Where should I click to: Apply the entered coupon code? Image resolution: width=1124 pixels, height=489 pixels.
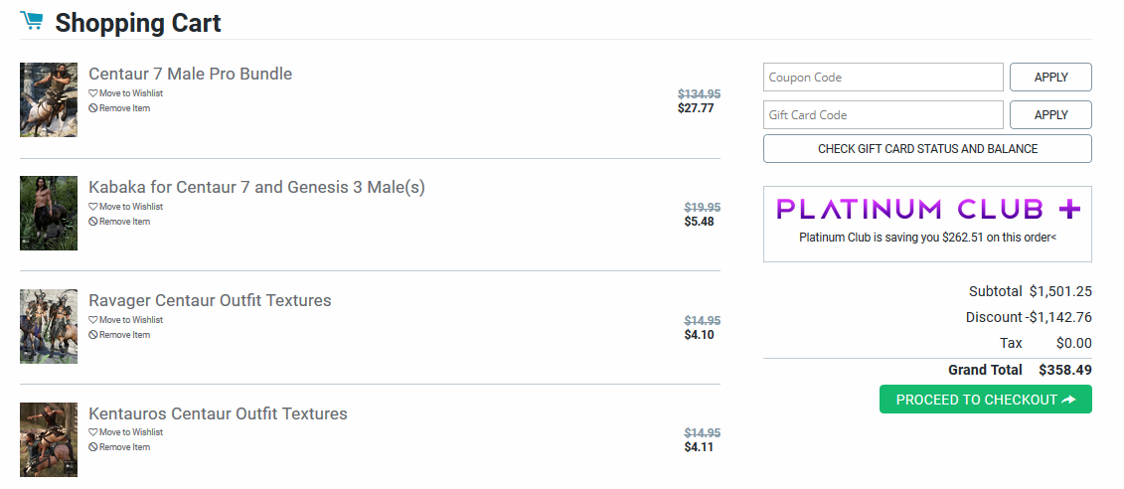tap(1050, 78)
